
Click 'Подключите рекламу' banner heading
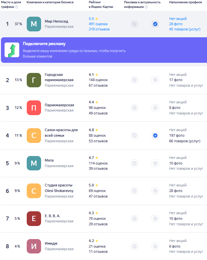click(x=44, y=43)
